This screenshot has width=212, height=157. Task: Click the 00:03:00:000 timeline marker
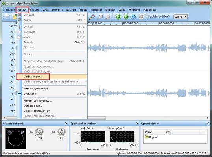click(x=130, y=23)
